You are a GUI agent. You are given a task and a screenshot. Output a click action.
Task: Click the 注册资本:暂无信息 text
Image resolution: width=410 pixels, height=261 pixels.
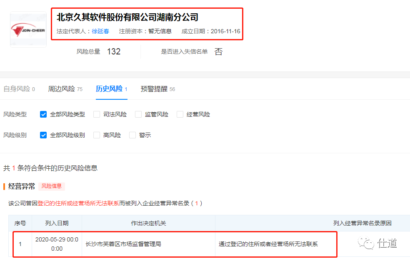point(145,31)
